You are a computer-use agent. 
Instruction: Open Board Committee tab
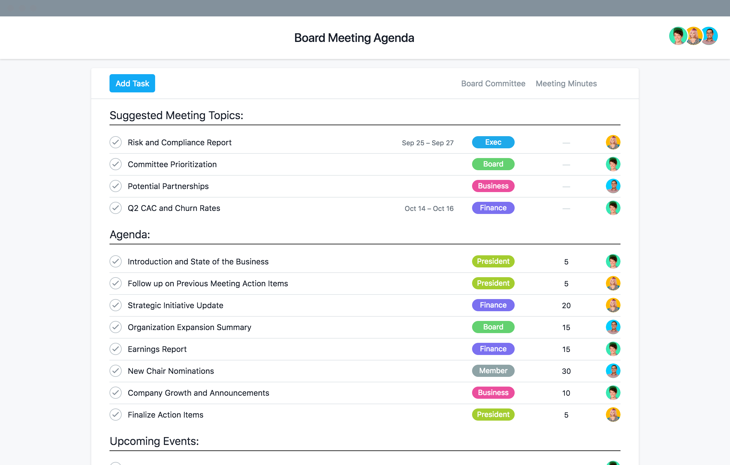[494, 84]
